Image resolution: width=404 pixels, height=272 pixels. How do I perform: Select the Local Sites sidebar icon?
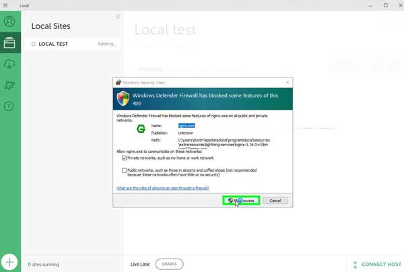click(9, 43)
